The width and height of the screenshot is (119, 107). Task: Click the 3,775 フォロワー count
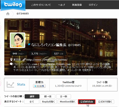coord(39,54)
